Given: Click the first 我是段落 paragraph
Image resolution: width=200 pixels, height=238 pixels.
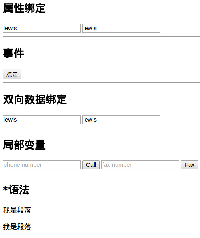Looking at the screenshot, I should click(x=17, y=210).
